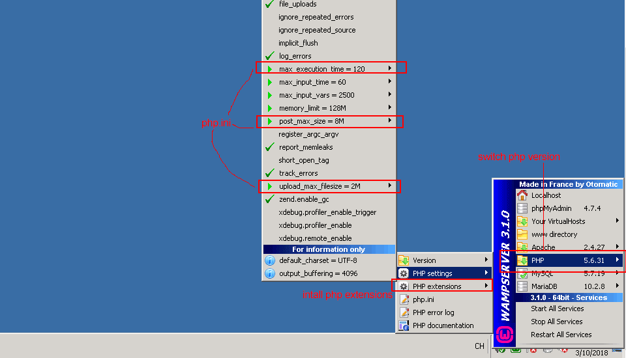
Task: Expand the MySQL 5.7.19 submenu arrow
Action: pyautogui.click(x=618, y=273)
